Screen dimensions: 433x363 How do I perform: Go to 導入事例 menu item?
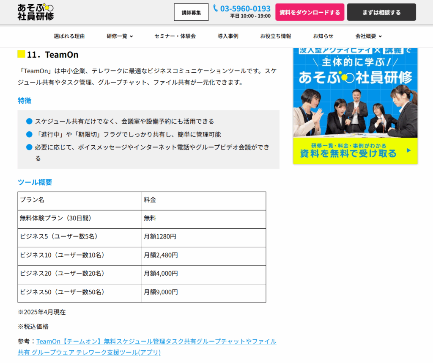228,36
